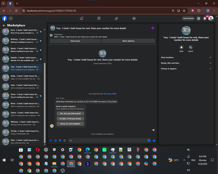Open the Dust conversation in the list
The image size is (218, 174).
[x=22, y=31]
